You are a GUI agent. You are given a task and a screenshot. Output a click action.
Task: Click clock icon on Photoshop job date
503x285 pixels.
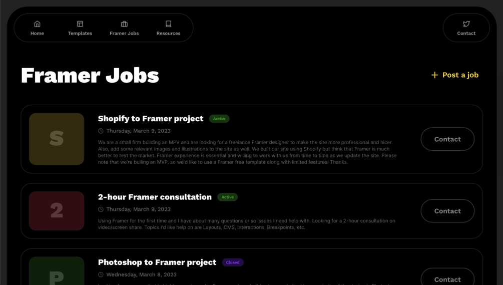(x=101, y=274)
